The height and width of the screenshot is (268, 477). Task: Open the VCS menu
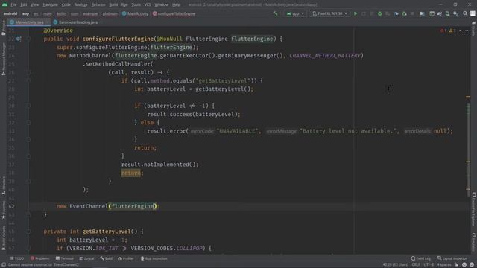coord(148,4)
